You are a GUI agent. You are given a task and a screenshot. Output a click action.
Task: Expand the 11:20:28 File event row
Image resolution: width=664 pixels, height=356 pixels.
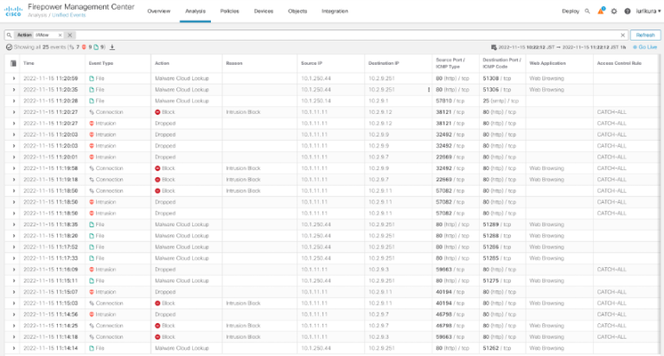click(x=14, y=101)
